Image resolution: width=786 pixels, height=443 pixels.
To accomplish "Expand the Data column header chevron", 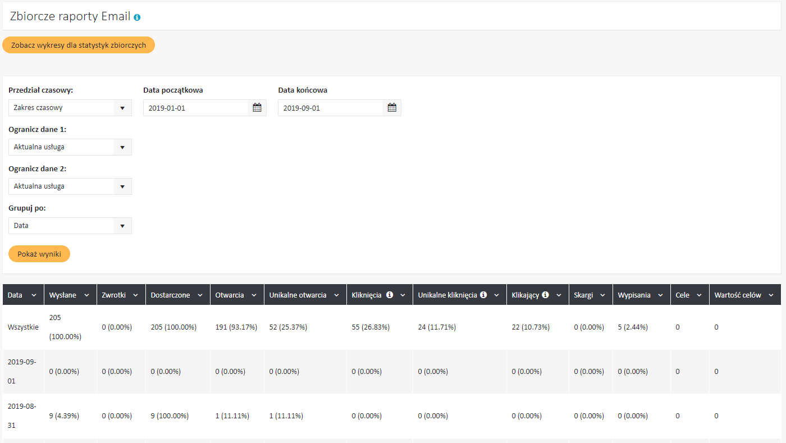I will (34, 295).
